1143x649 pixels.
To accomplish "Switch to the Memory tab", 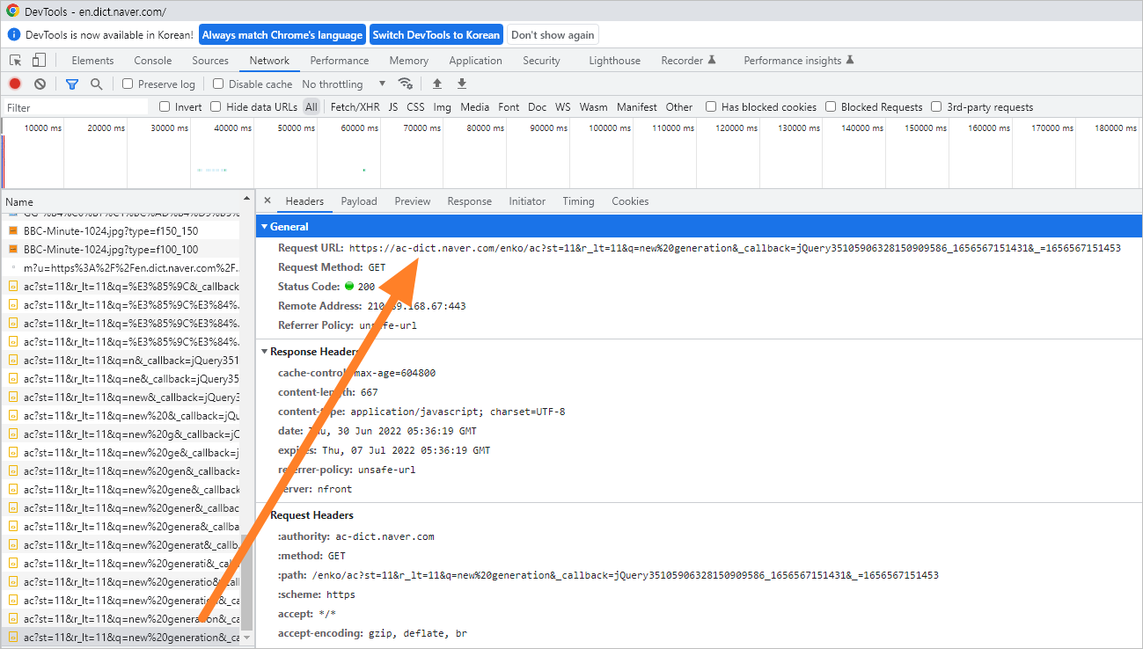I will [x=409, y=61].
